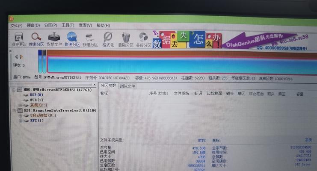
Task: Click the 476.5GB total capacity value
Action: [x=199, y=148]
